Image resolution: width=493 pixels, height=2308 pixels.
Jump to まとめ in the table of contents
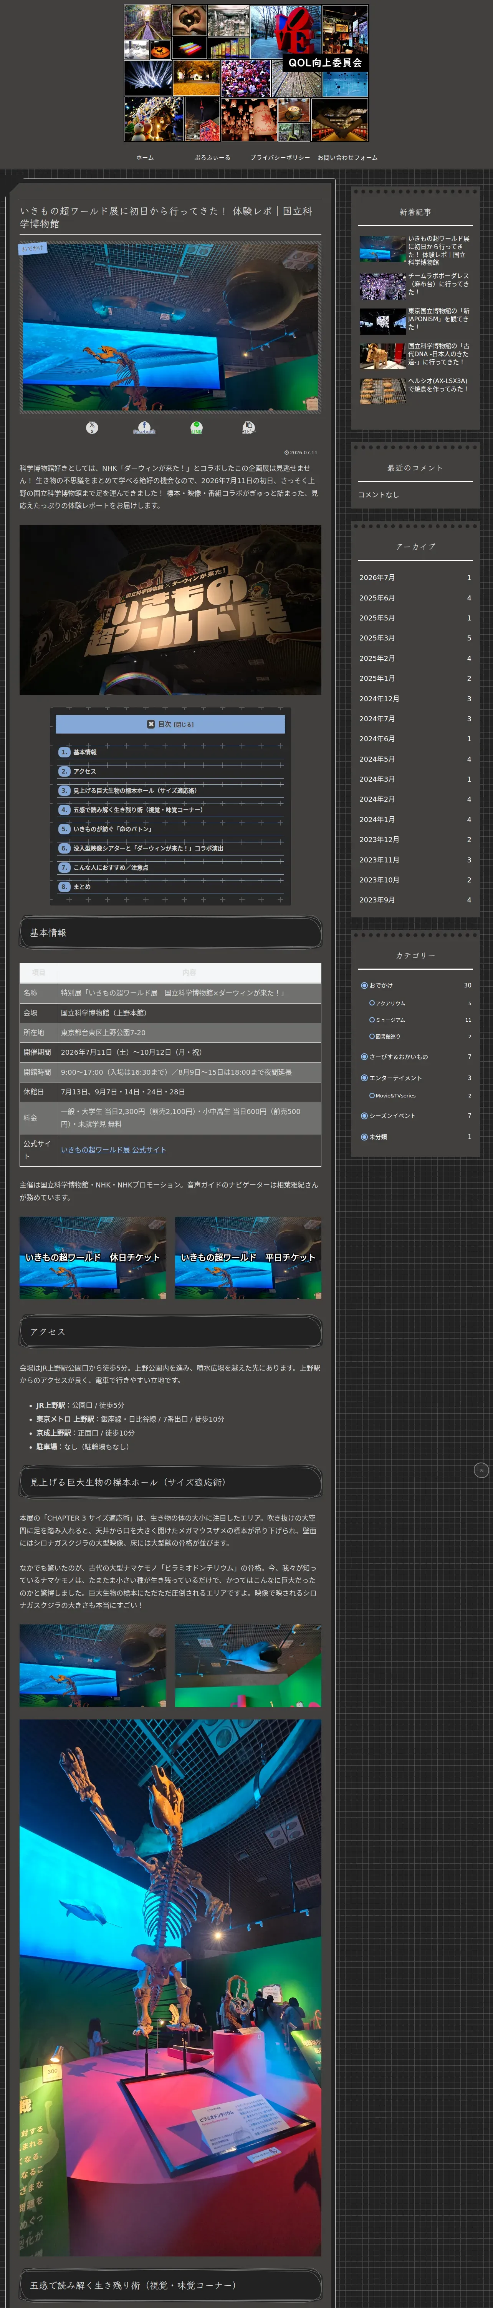click(81, 887)
